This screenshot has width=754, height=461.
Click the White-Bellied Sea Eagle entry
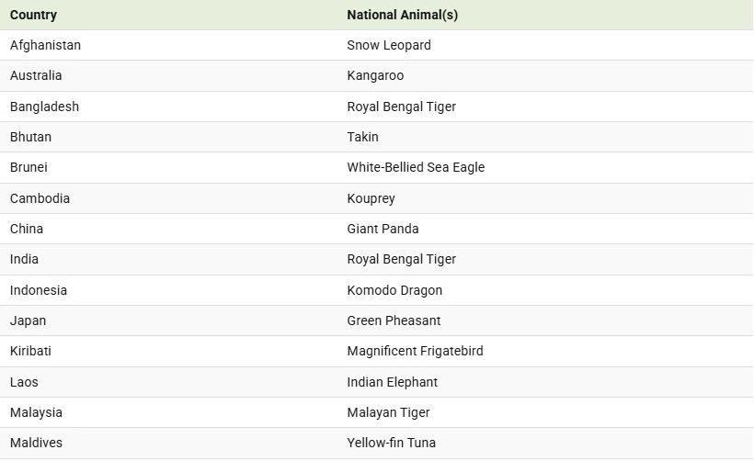coord(416,167)
